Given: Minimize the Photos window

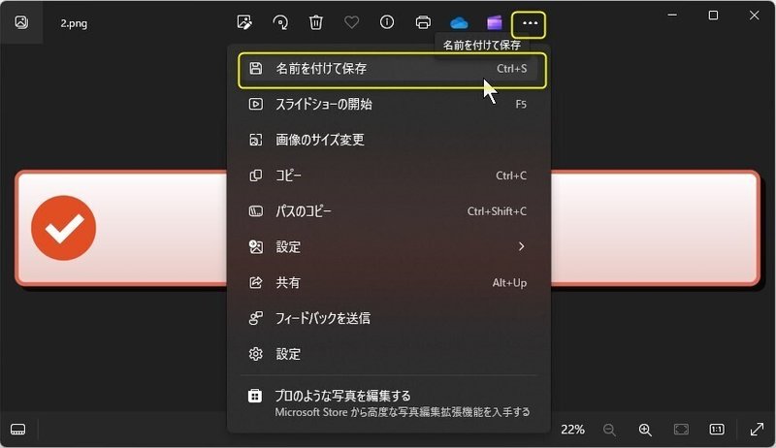Looking at the screenshot, I should (672, 16).
